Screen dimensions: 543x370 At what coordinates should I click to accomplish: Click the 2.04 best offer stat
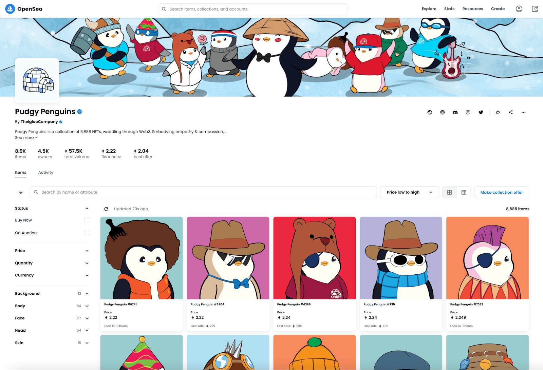pos(143,154)
